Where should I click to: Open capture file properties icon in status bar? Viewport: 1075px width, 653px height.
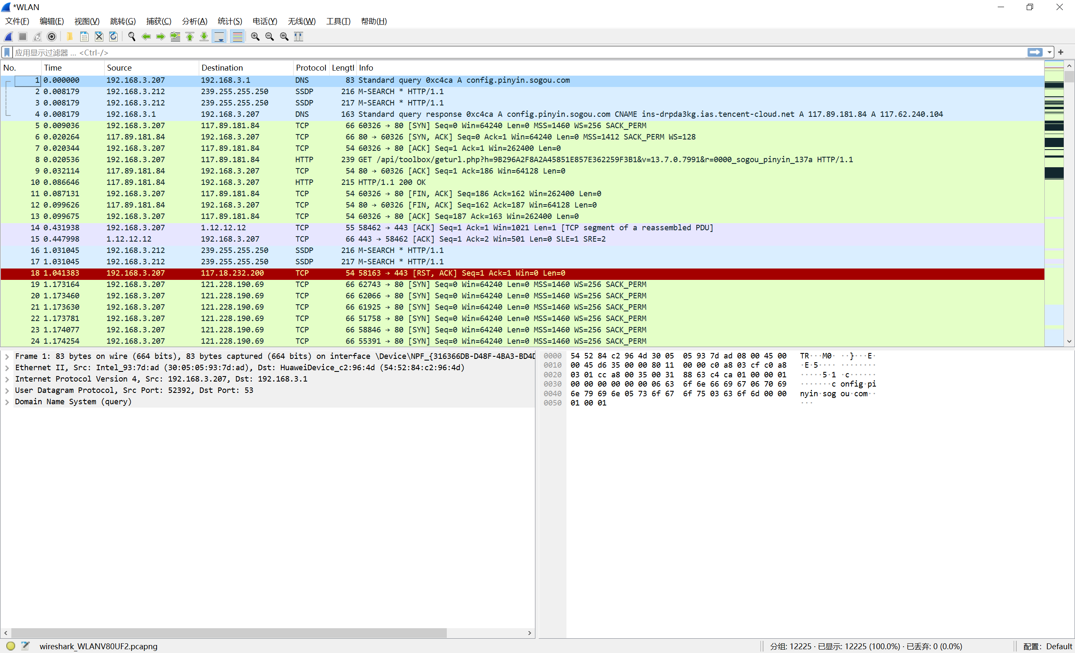coord(25,646)
